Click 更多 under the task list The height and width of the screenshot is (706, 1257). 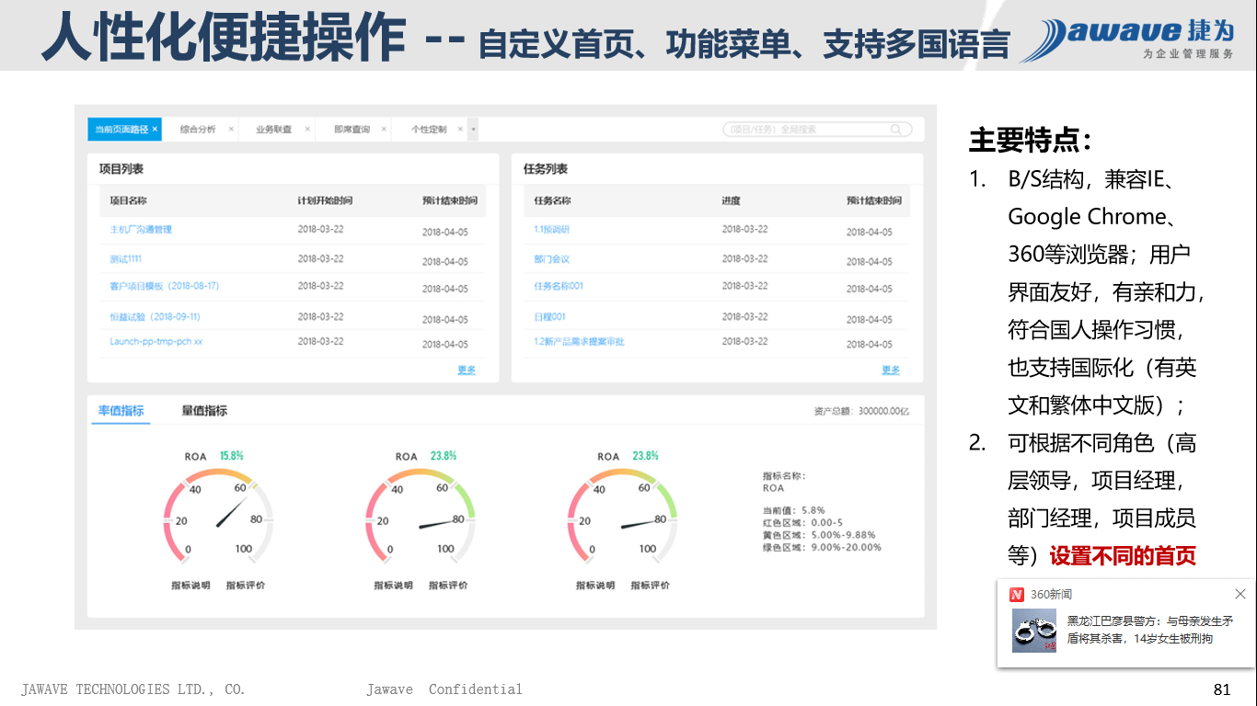pyautogui.click(x=891, y=370)
